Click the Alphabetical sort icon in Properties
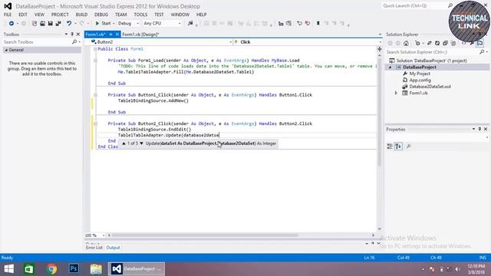The width and height of the screenshot is (491, 276). [398, 146]
